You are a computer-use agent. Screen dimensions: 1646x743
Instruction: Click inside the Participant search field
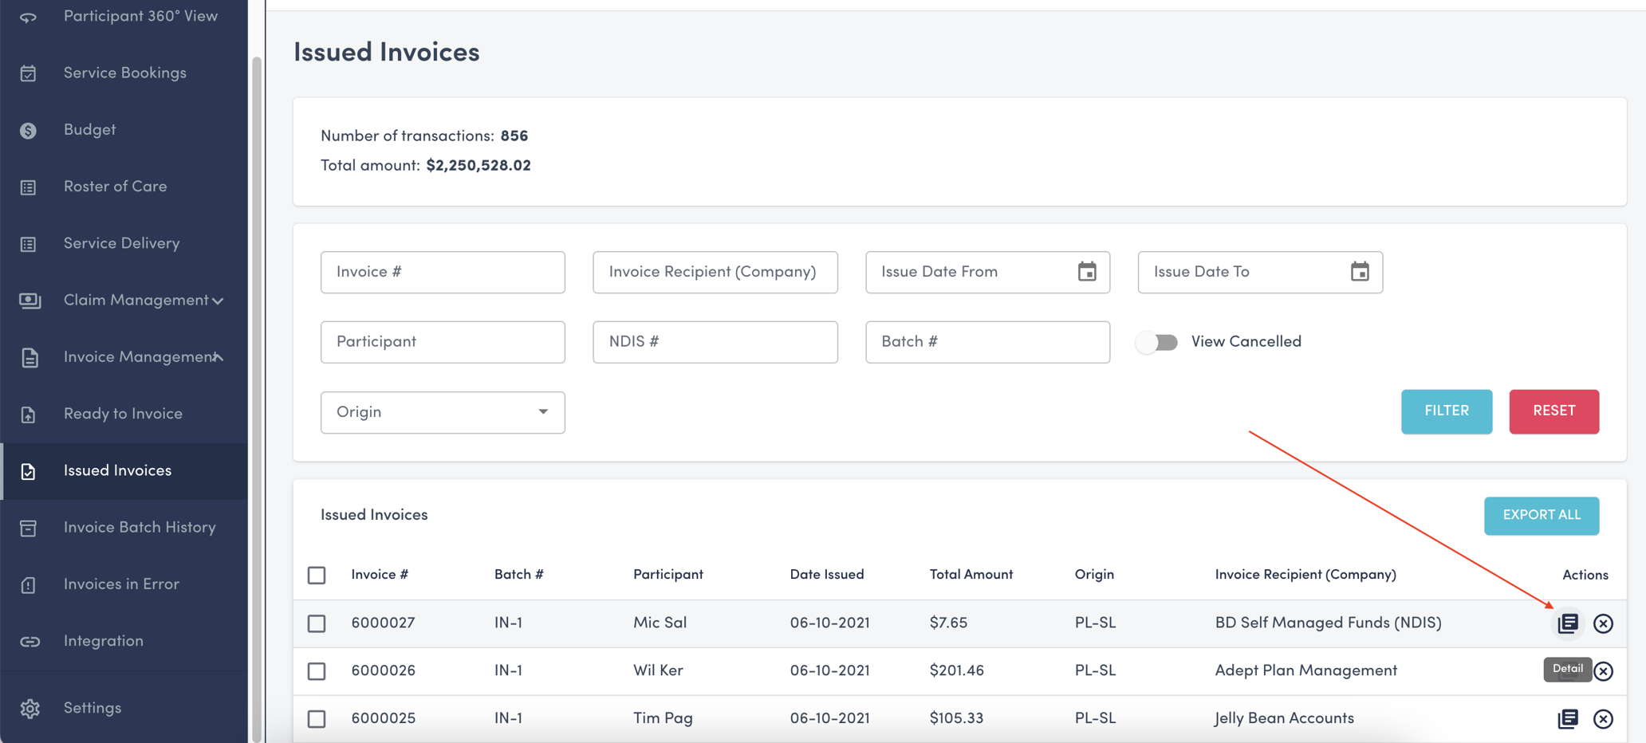[443, 342]
